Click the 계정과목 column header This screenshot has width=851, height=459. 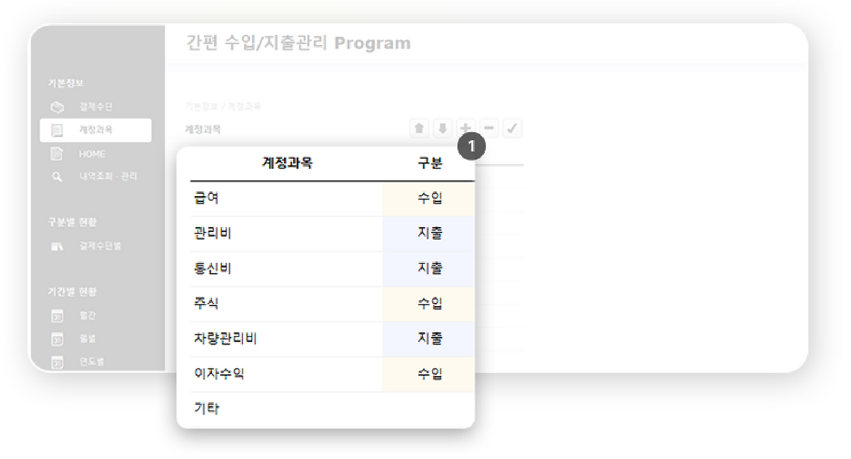point(287,164)
